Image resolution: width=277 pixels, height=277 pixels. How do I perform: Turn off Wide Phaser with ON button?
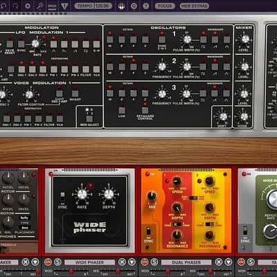point(48,262)
